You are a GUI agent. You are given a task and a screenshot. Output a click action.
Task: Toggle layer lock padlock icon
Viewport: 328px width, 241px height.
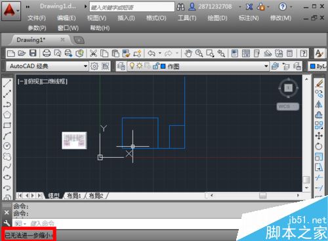point(155,65)
